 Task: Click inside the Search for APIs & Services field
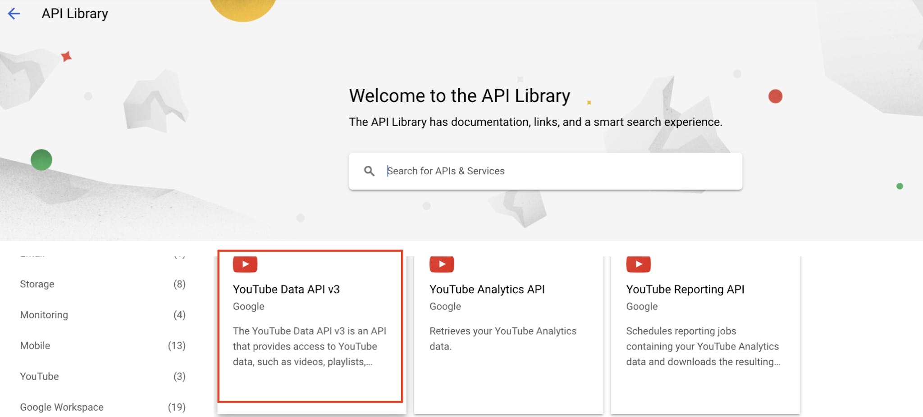tap(496, 171)
